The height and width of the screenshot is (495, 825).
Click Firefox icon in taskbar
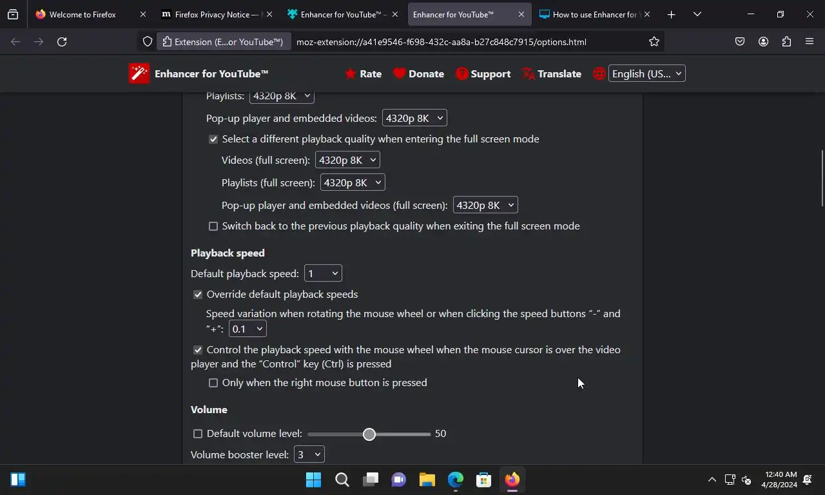[x=512, y=480]
